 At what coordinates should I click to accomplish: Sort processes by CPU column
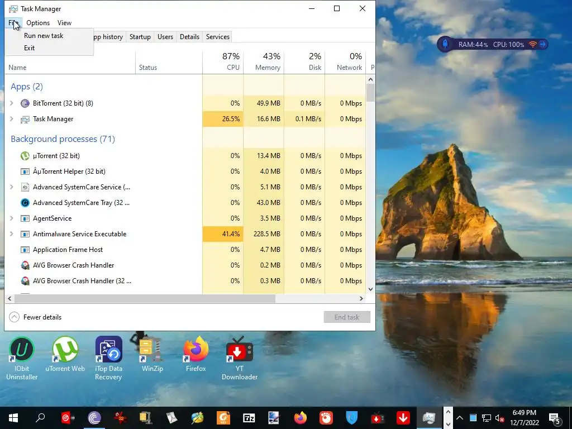223,61
